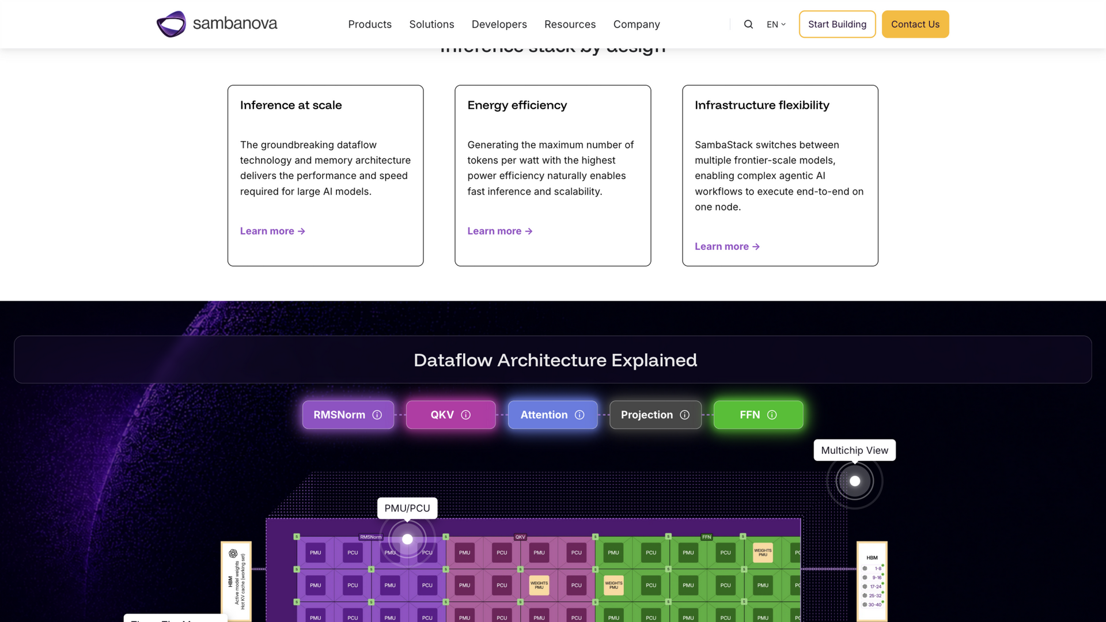Click the PMU/PCU hotspot dot
The height and width of the screenshot is (622, 1106).
(407, 539)
